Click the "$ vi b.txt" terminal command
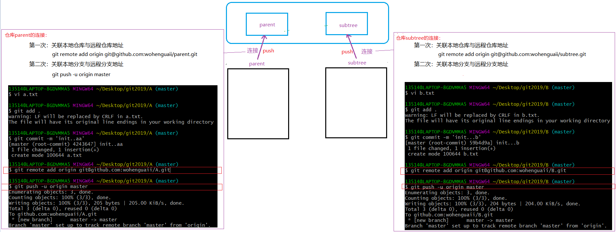 tap(420, 93)
